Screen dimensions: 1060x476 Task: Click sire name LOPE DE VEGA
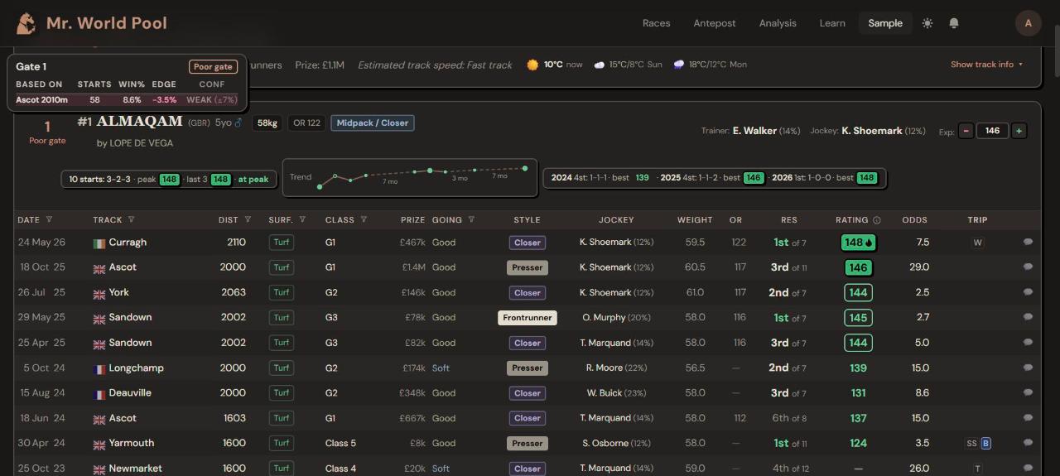click(x=141, y=143)
